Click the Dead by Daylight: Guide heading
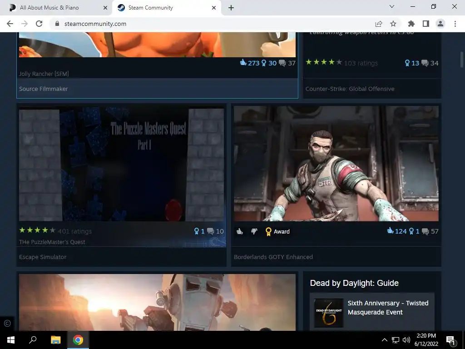The height and width of the screenshot is (349, 465). (354, 283)
